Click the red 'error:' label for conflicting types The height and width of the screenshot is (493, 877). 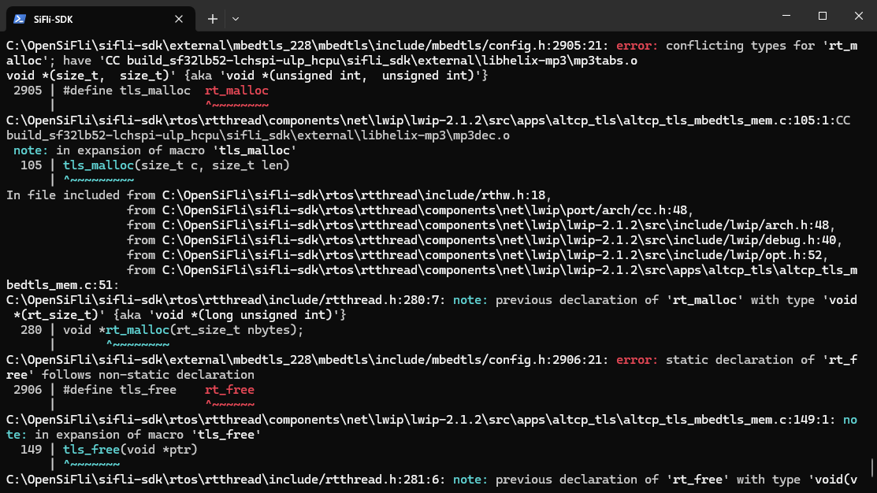pos(637,46)
